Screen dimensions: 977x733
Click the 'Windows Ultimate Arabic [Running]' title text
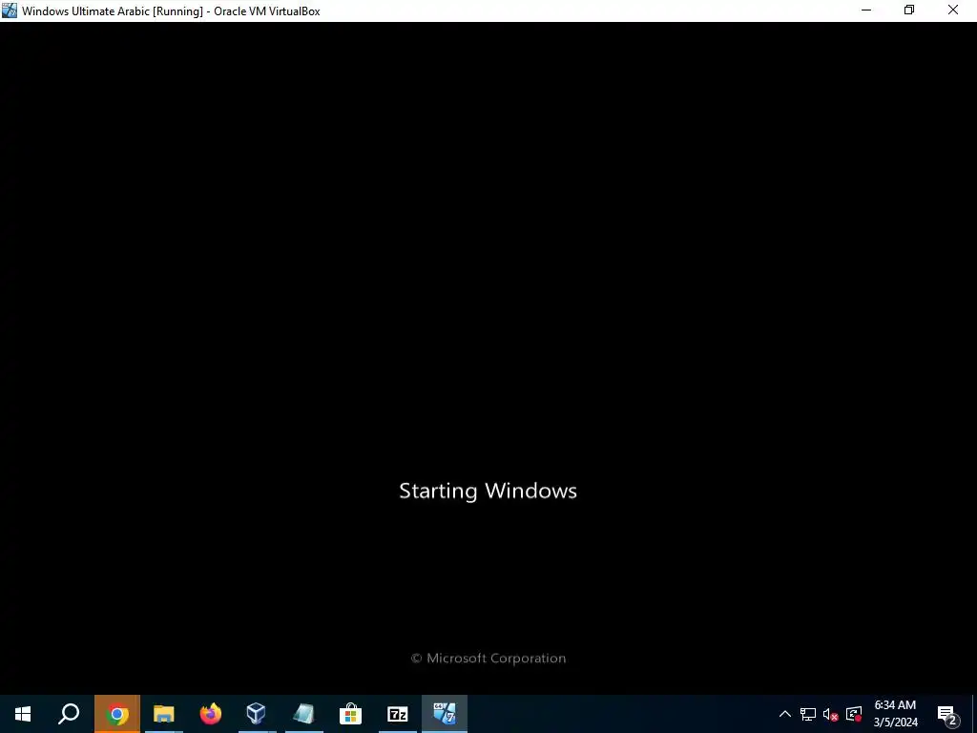coord(113,11)
